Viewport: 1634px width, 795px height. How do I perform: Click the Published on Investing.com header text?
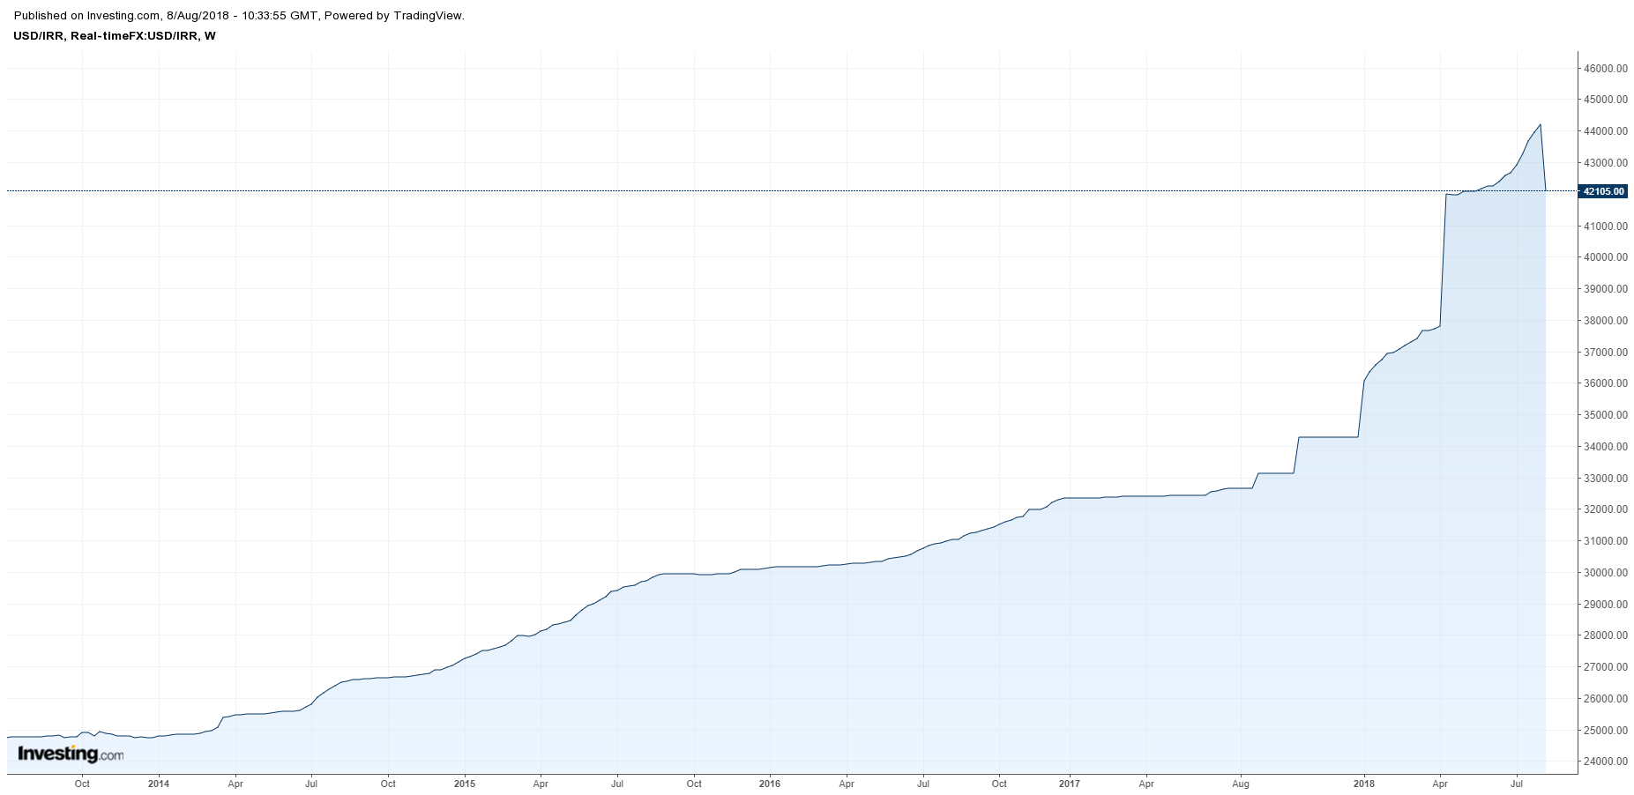[239, 15]
